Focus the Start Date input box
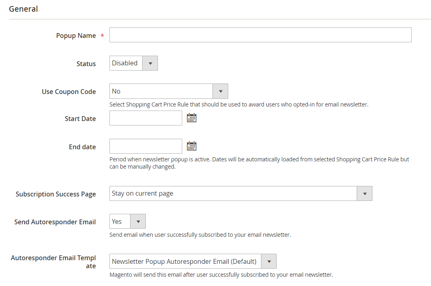Image resolution: width=431 pixels, height=286 pixels. coord(145,118)
